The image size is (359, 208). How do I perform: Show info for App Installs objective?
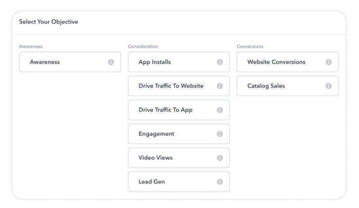(x=220, y=62)
